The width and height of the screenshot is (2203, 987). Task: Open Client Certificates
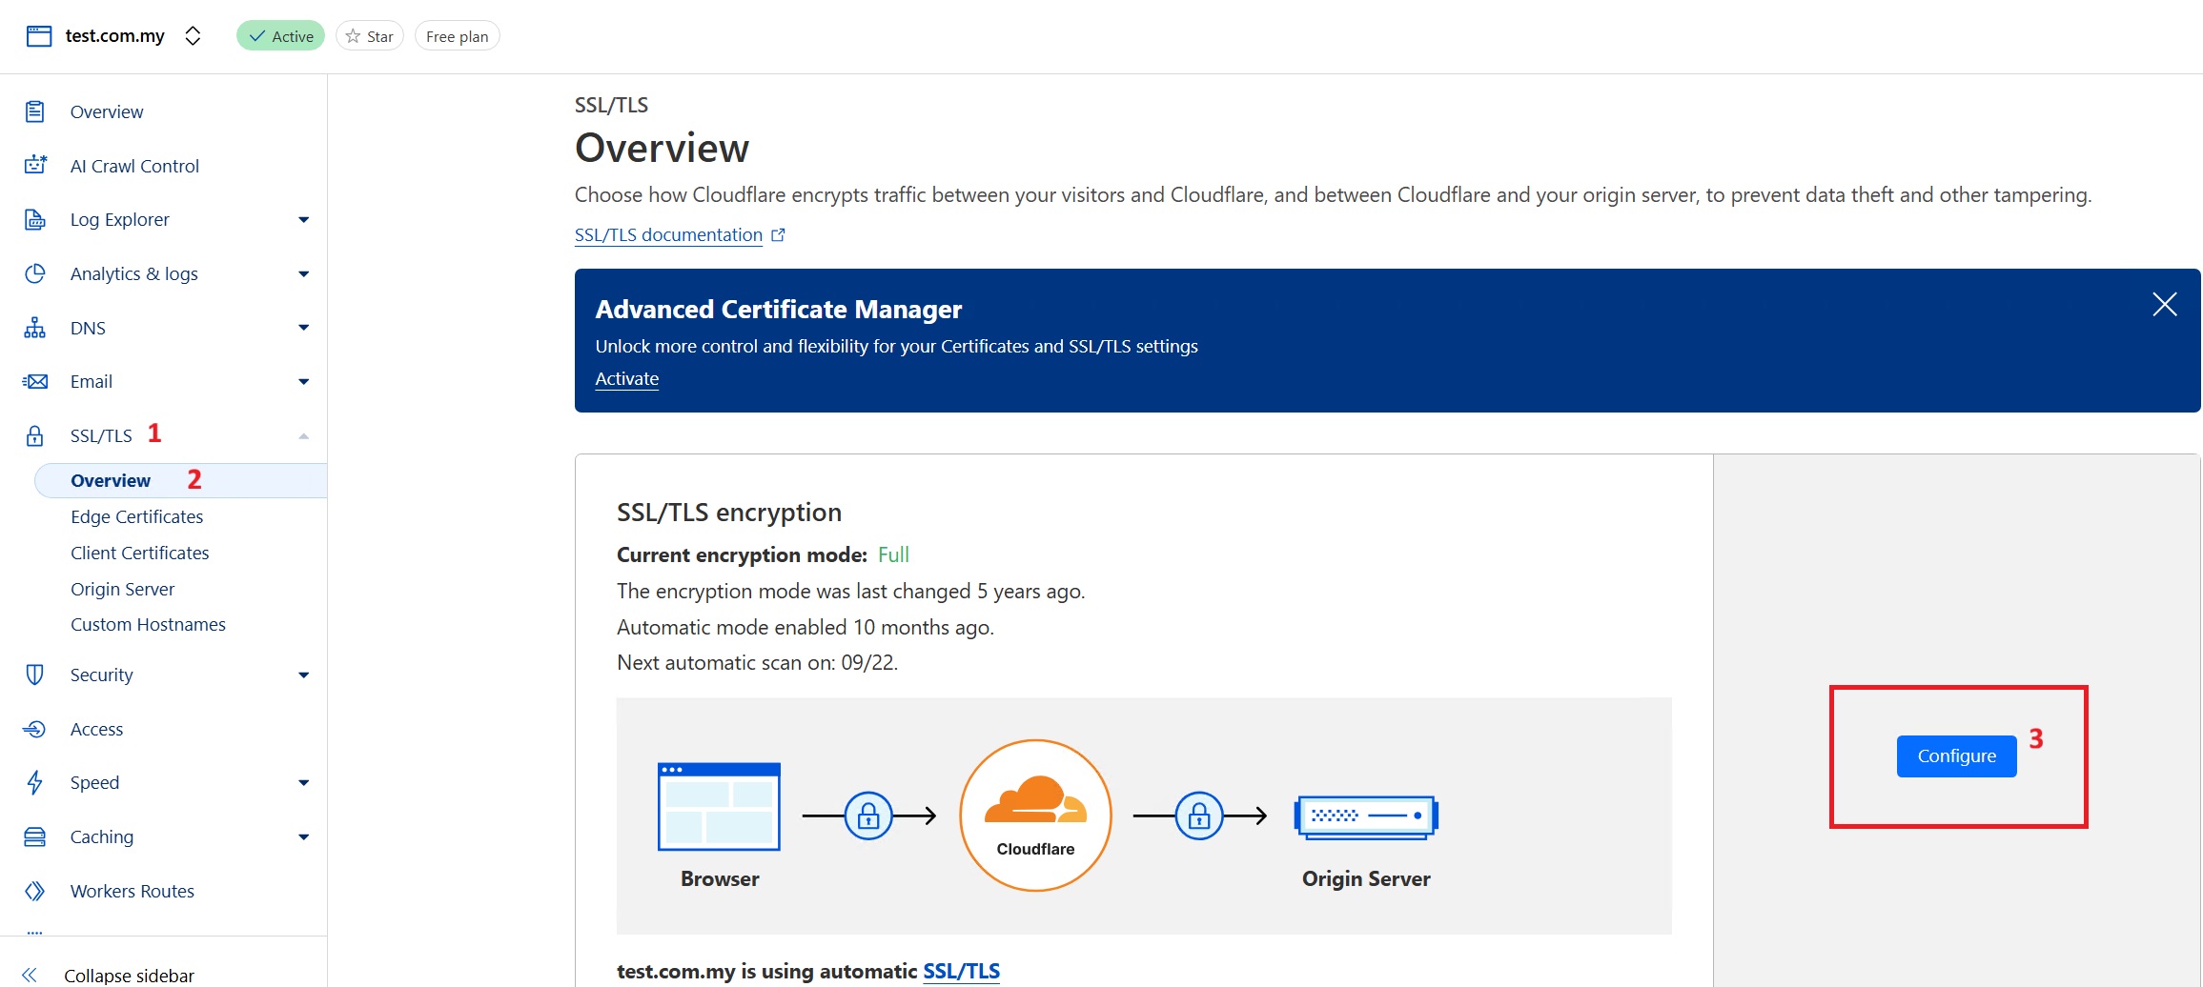point(140,553)
